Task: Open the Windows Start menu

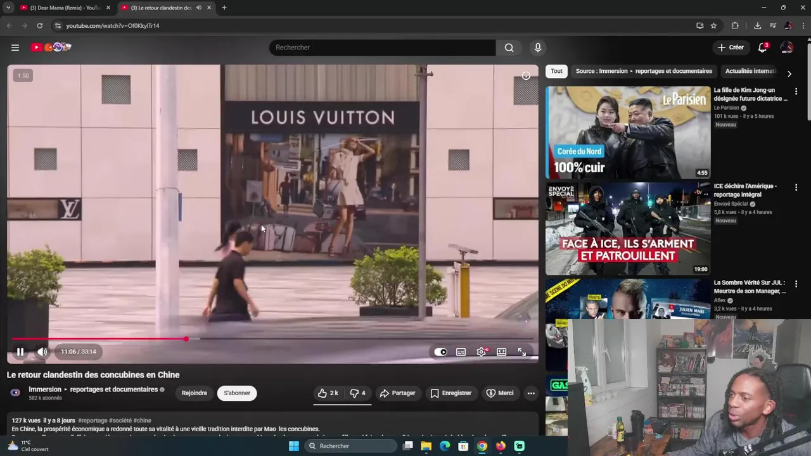Action: (x=294, y=446)
